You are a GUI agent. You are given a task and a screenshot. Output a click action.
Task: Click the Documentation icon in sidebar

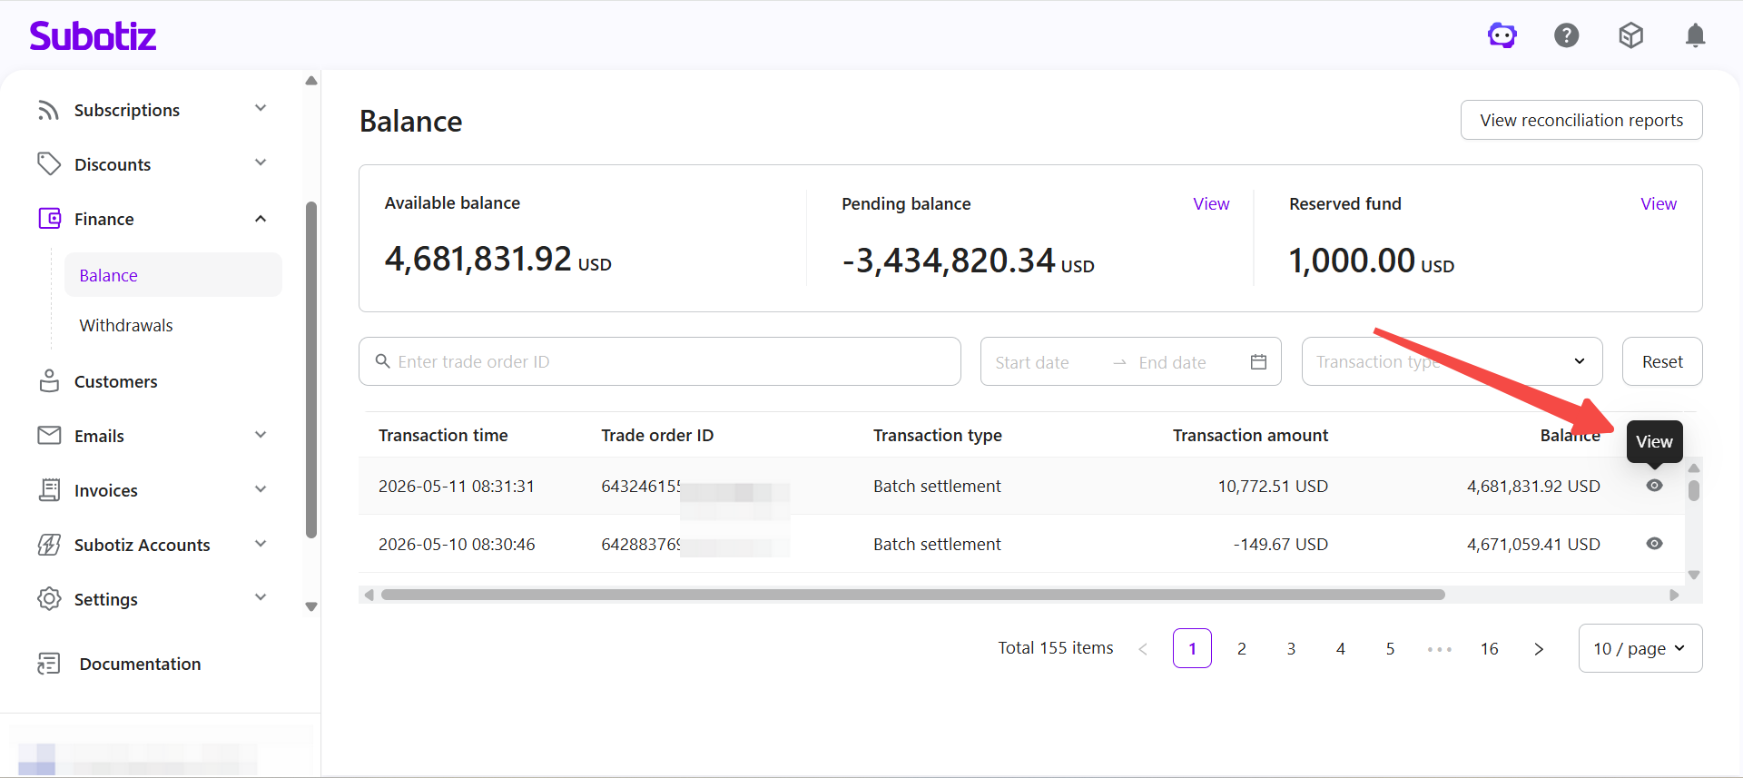[x=49, y=664]
